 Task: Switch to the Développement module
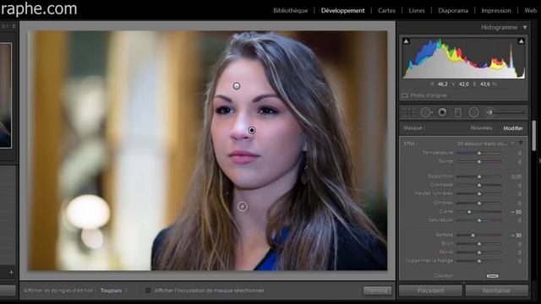(342, 11)
